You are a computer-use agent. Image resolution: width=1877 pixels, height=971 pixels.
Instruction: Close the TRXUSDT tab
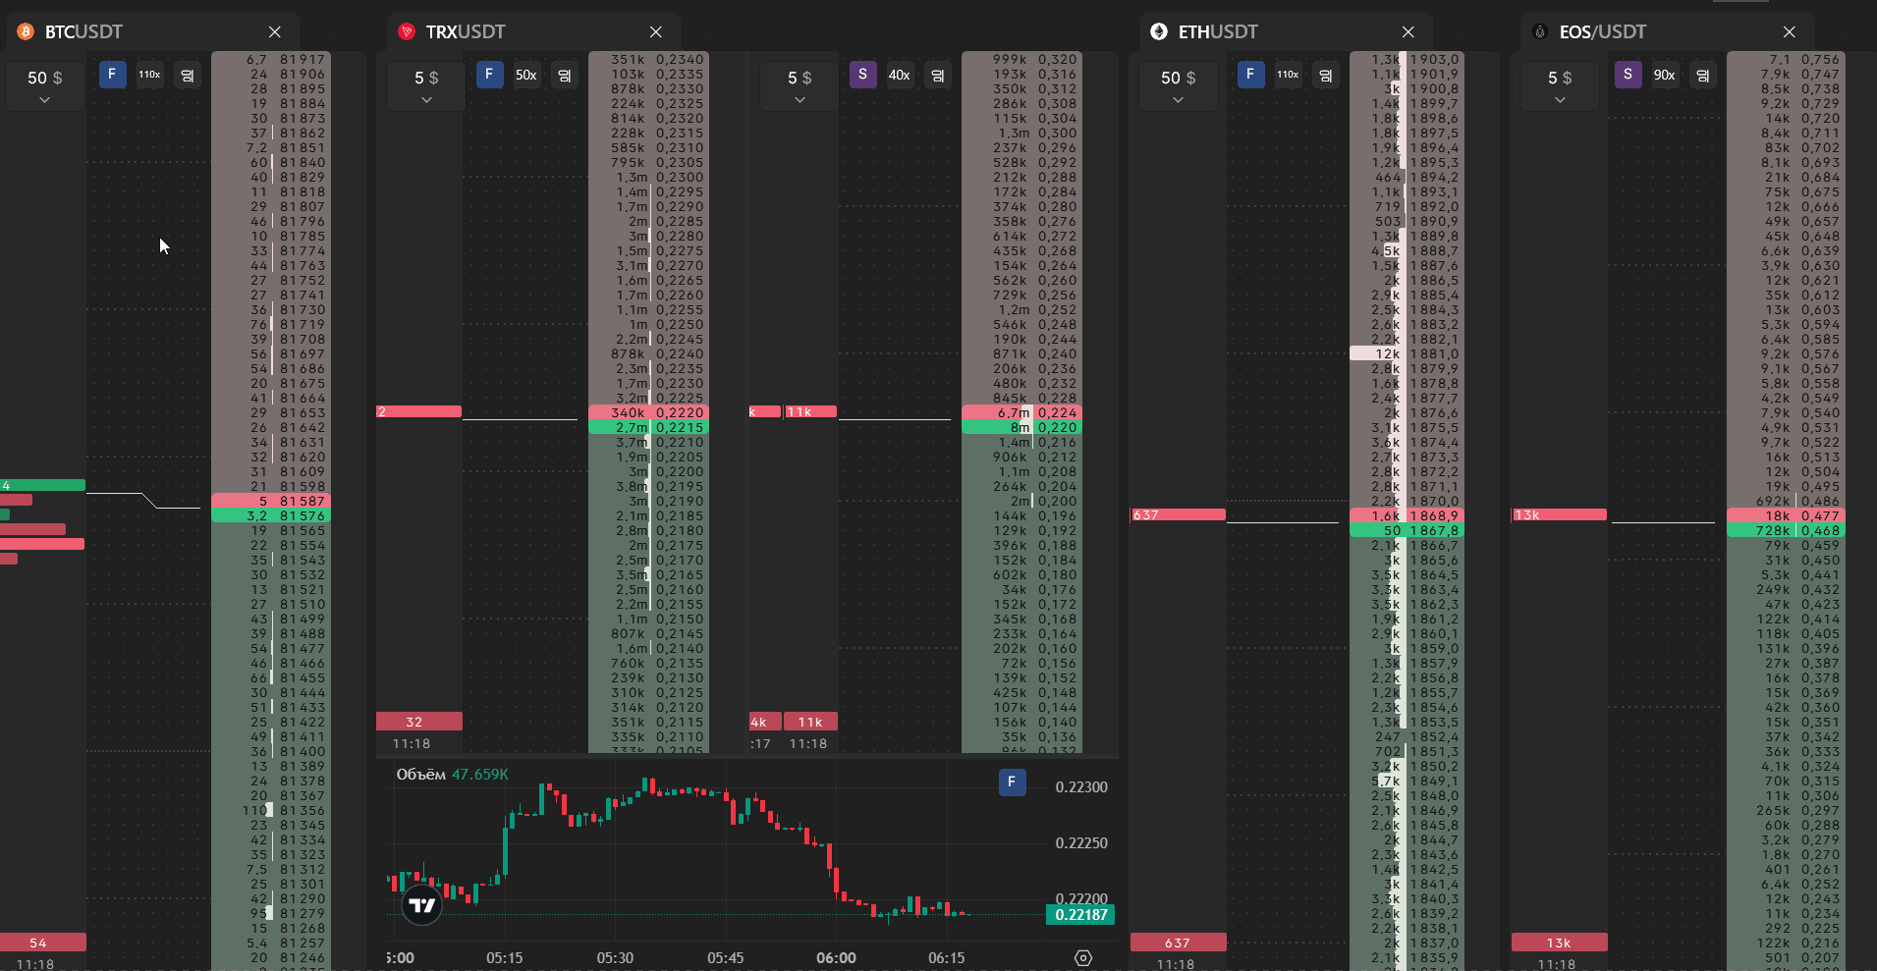click(x=656, y=31)
